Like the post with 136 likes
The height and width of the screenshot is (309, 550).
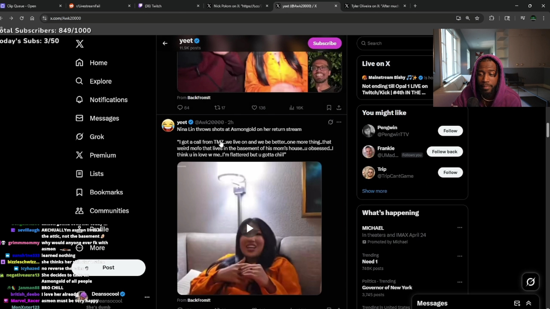click(254, 108)
